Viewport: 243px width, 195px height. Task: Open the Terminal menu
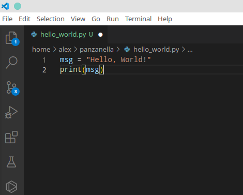(138, 19)
